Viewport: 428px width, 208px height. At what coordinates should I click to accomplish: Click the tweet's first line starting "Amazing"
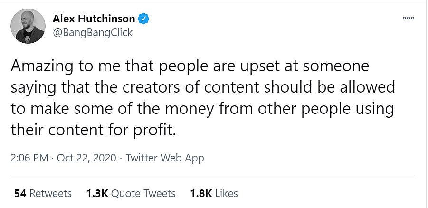pyautogui.click(x=189, y=66)
